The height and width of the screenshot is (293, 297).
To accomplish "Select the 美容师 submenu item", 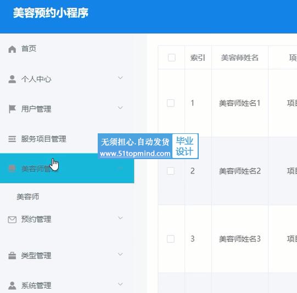I will pos(28,197).
